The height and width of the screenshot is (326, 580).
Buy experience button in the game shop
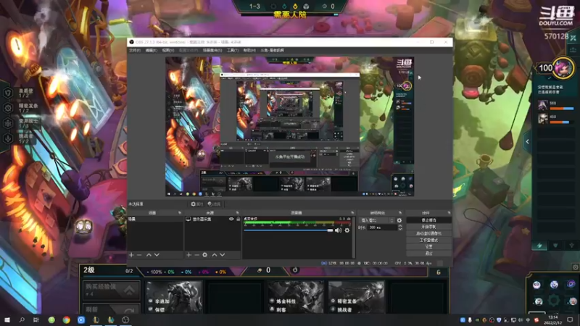(x=112, y=290)
